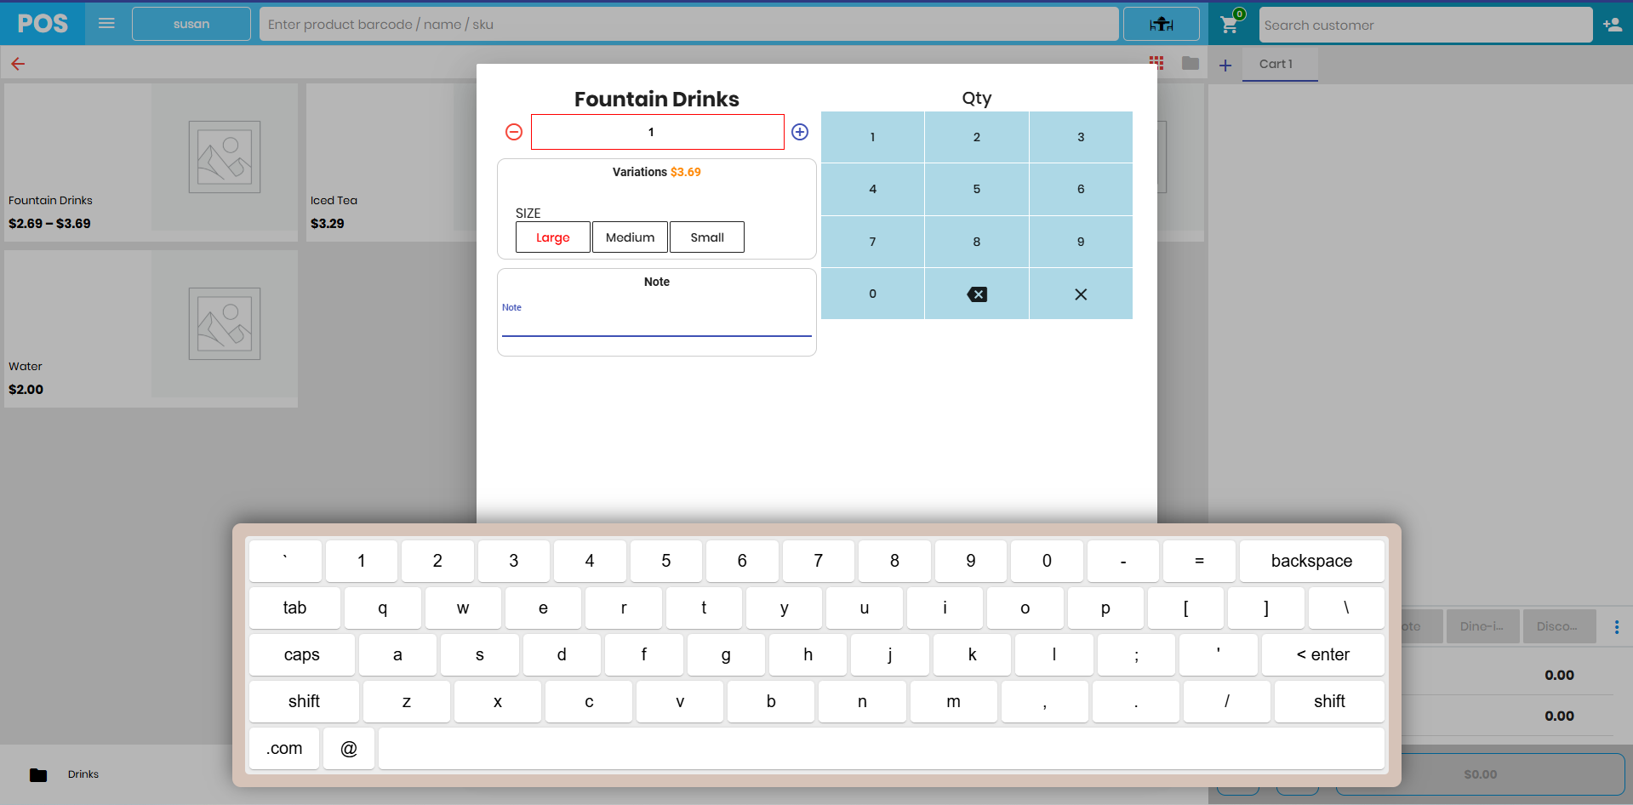Switch to grid view icon
Viewport: 1633px width, 805px height.
pos(1156,62)
